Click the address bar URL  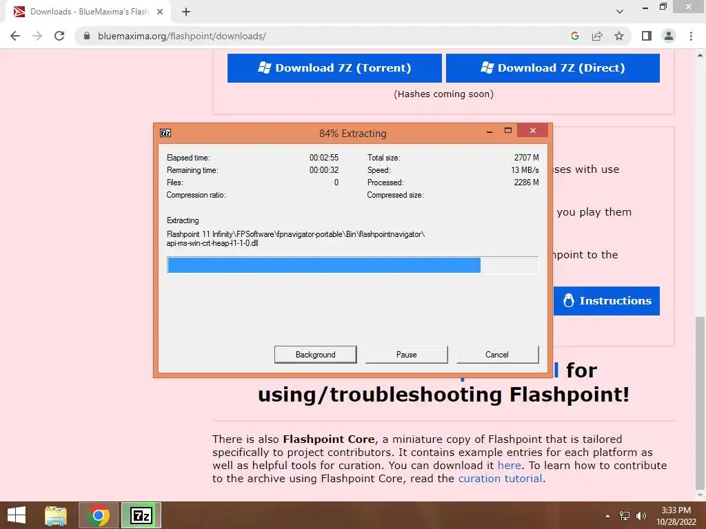pyautogui.click(x=182, y=36)
